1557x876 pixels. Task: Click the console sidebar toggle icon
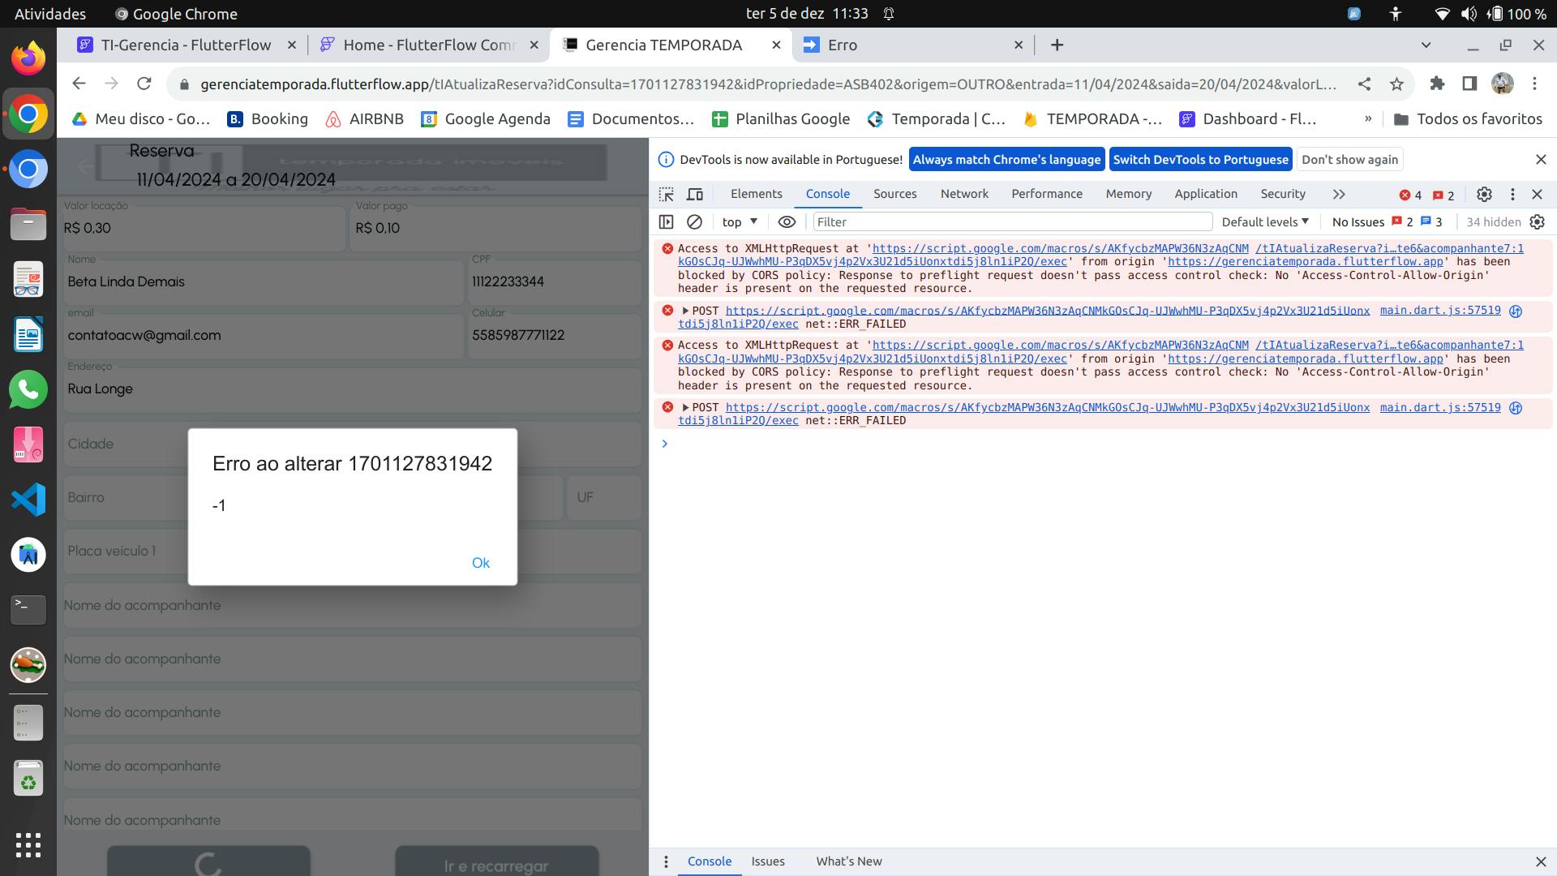(x=666, y=222)
